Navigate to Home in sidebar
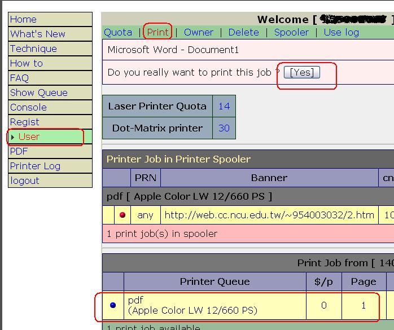This screenshot has height=330, width=394. pyautogui.click(x=23, y=19)
